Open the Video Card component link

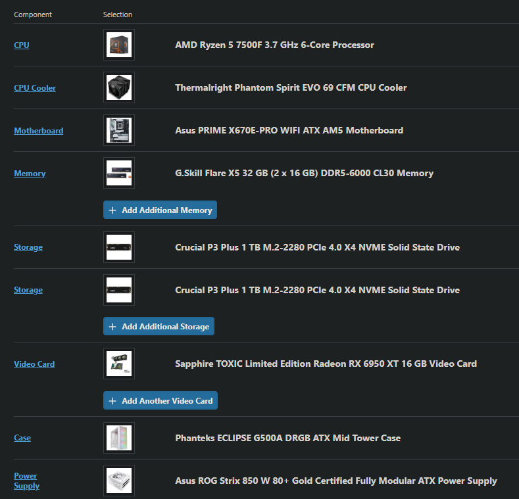(34, 364)
